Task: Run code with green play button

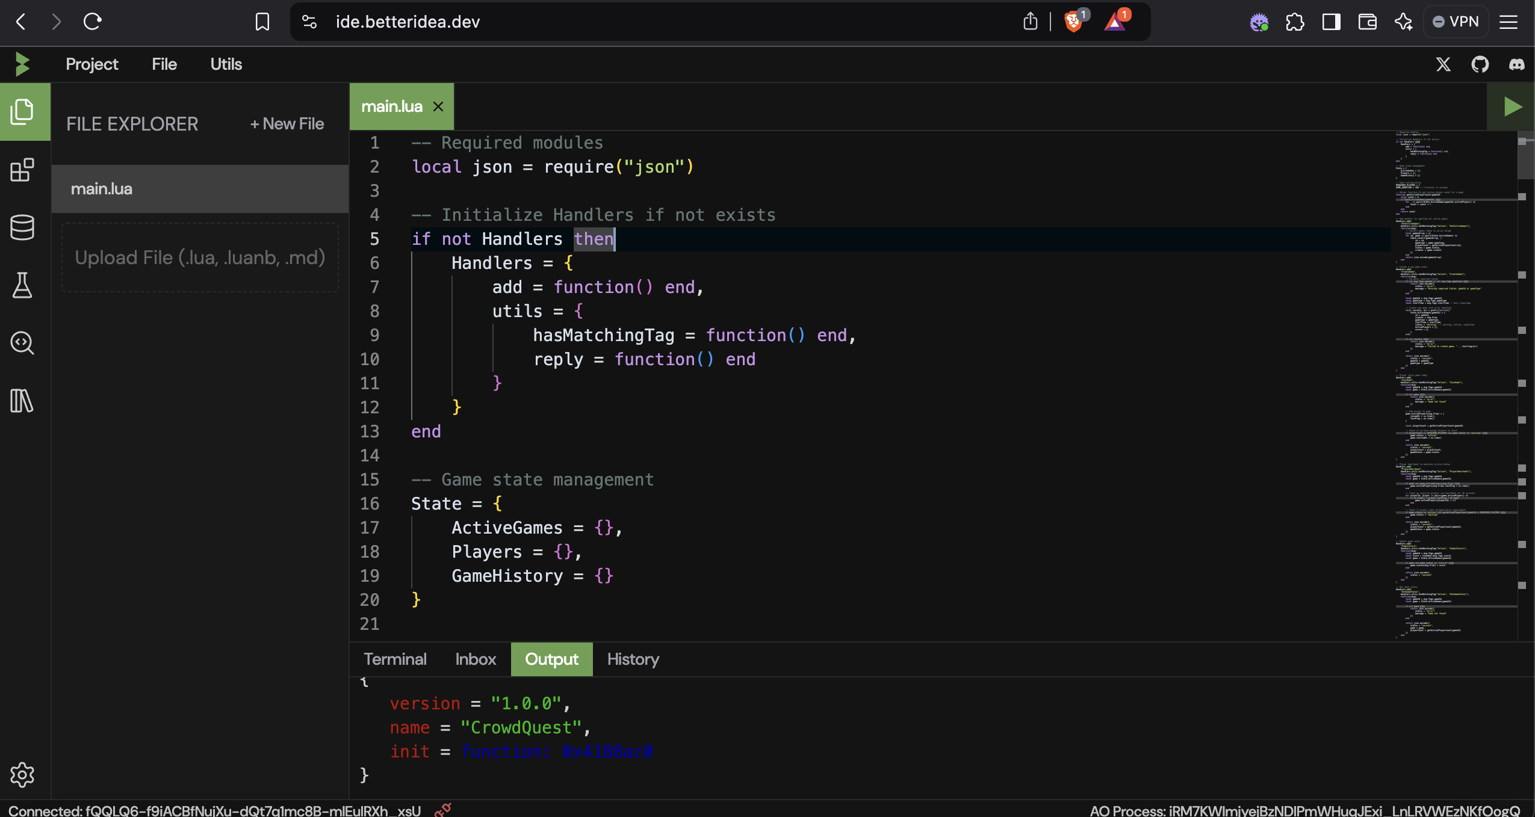Action: point(1512,107)
